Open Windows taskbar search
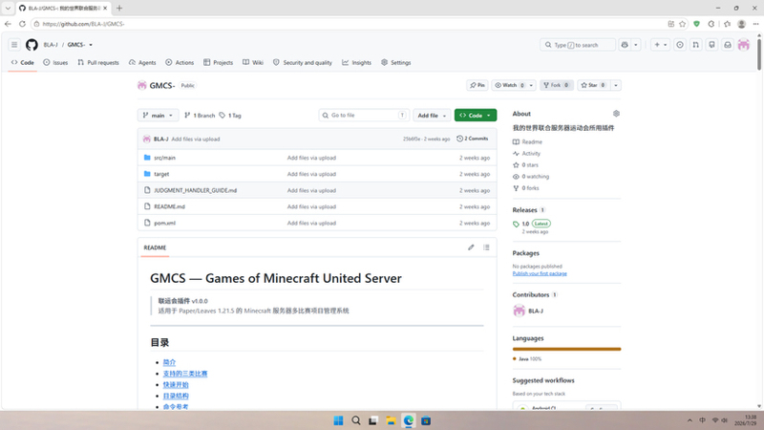764x430 pixels. point(356,420)
